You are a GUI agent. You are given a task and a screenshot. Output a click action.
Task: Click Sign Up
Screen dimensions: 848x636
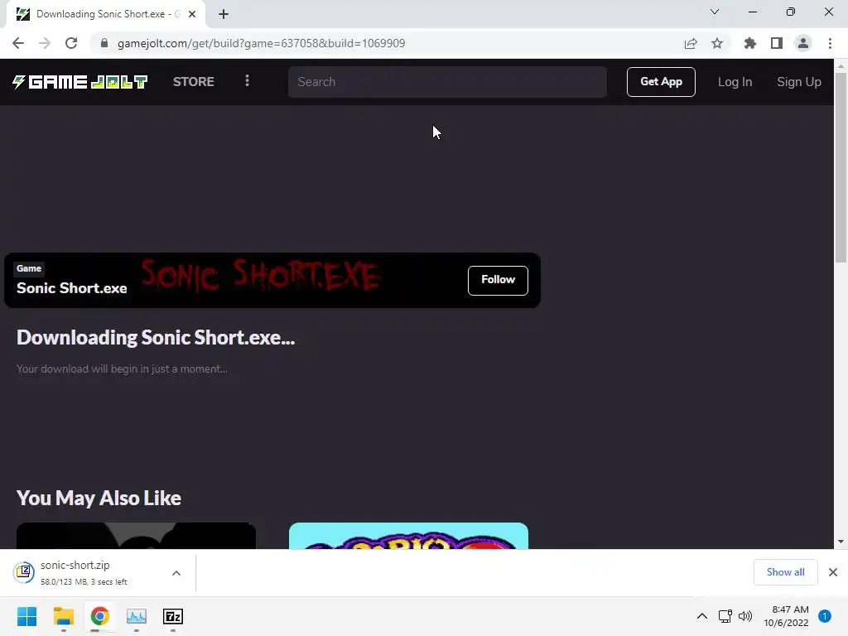tap(799, 82)
